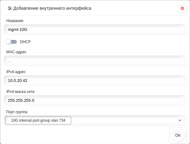The image size is (190, 144).
Task: Click the 'Порт-группа' label
Action: 17,112
